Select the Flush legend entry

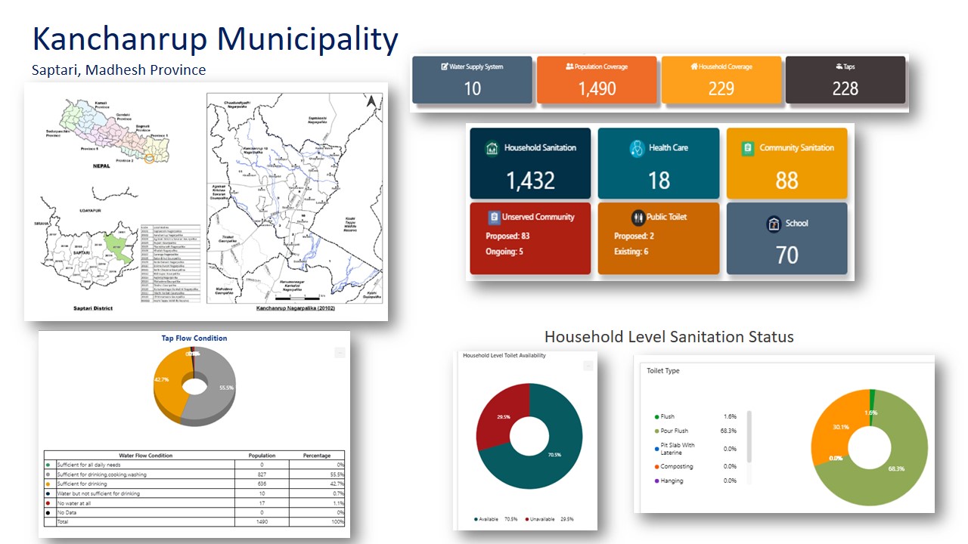click(x=667, y=416)
